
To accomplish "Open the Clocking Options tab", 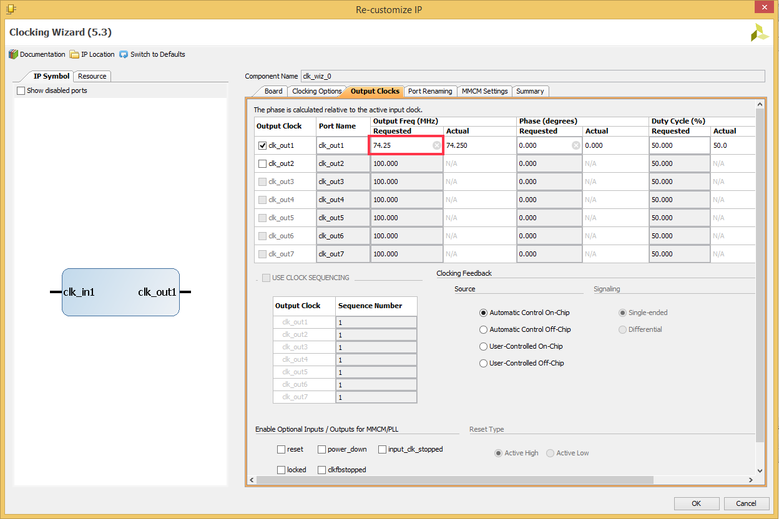I will (x=316, y=91).
